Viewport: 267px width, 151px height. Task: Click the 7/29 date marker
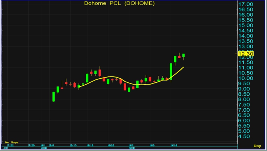32,145
